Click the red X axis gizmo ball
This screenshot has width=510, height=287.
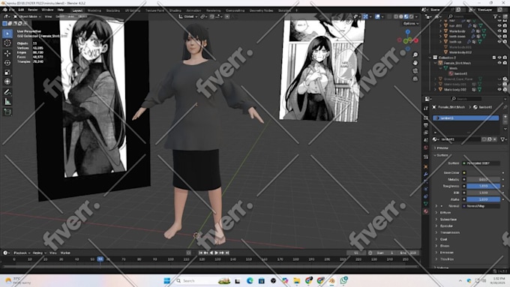[x=415, y=40]
